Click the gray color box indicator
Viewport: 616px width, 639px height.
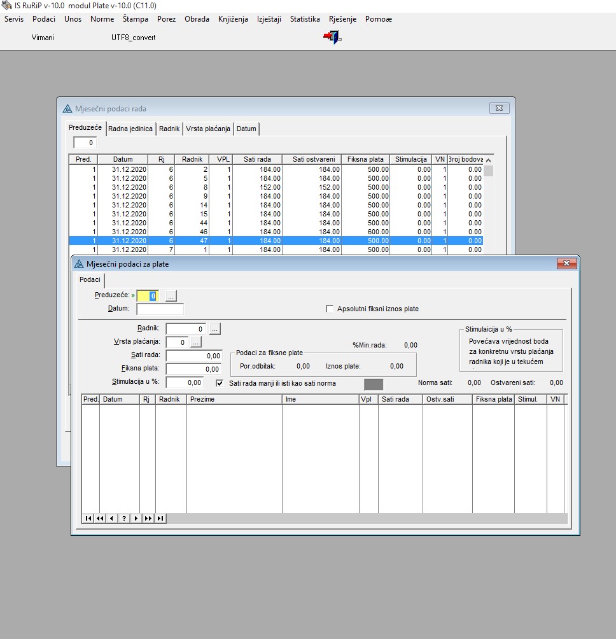(374, 384)
